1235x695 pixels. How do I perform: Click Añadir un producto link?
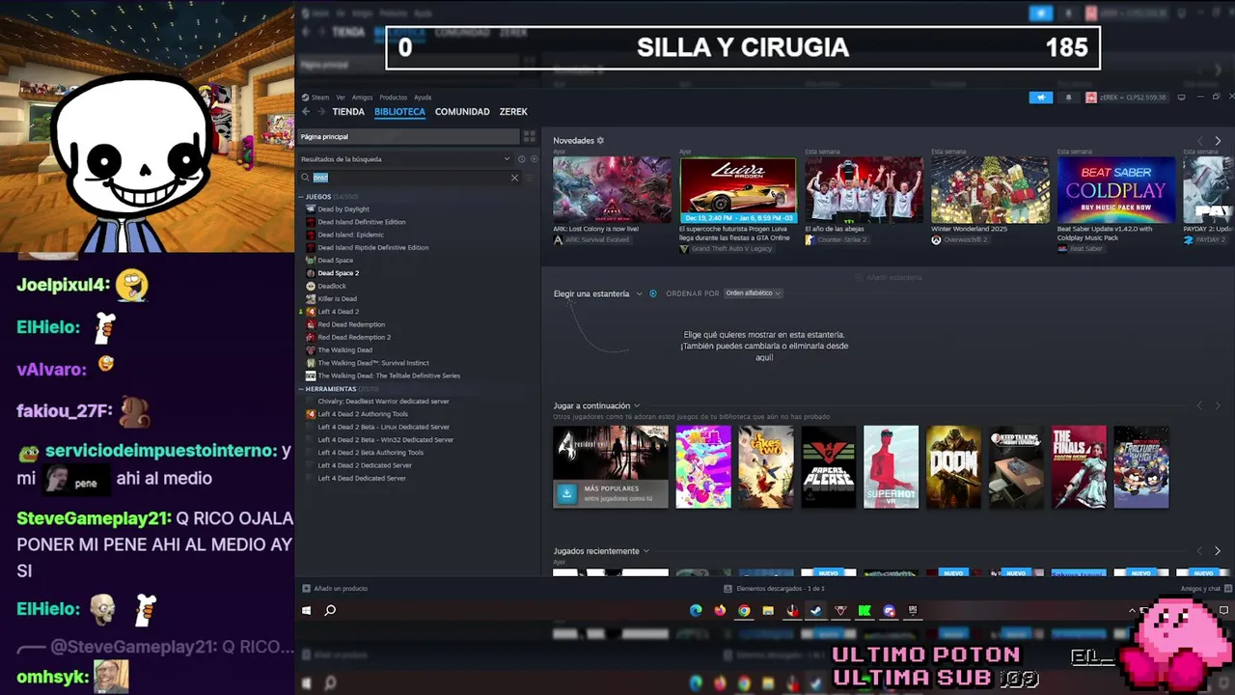pos(341,589)
